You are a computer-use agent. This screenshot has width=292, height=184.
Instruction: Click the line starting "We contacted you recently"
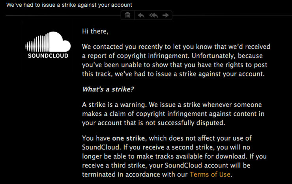pos(176,46)
